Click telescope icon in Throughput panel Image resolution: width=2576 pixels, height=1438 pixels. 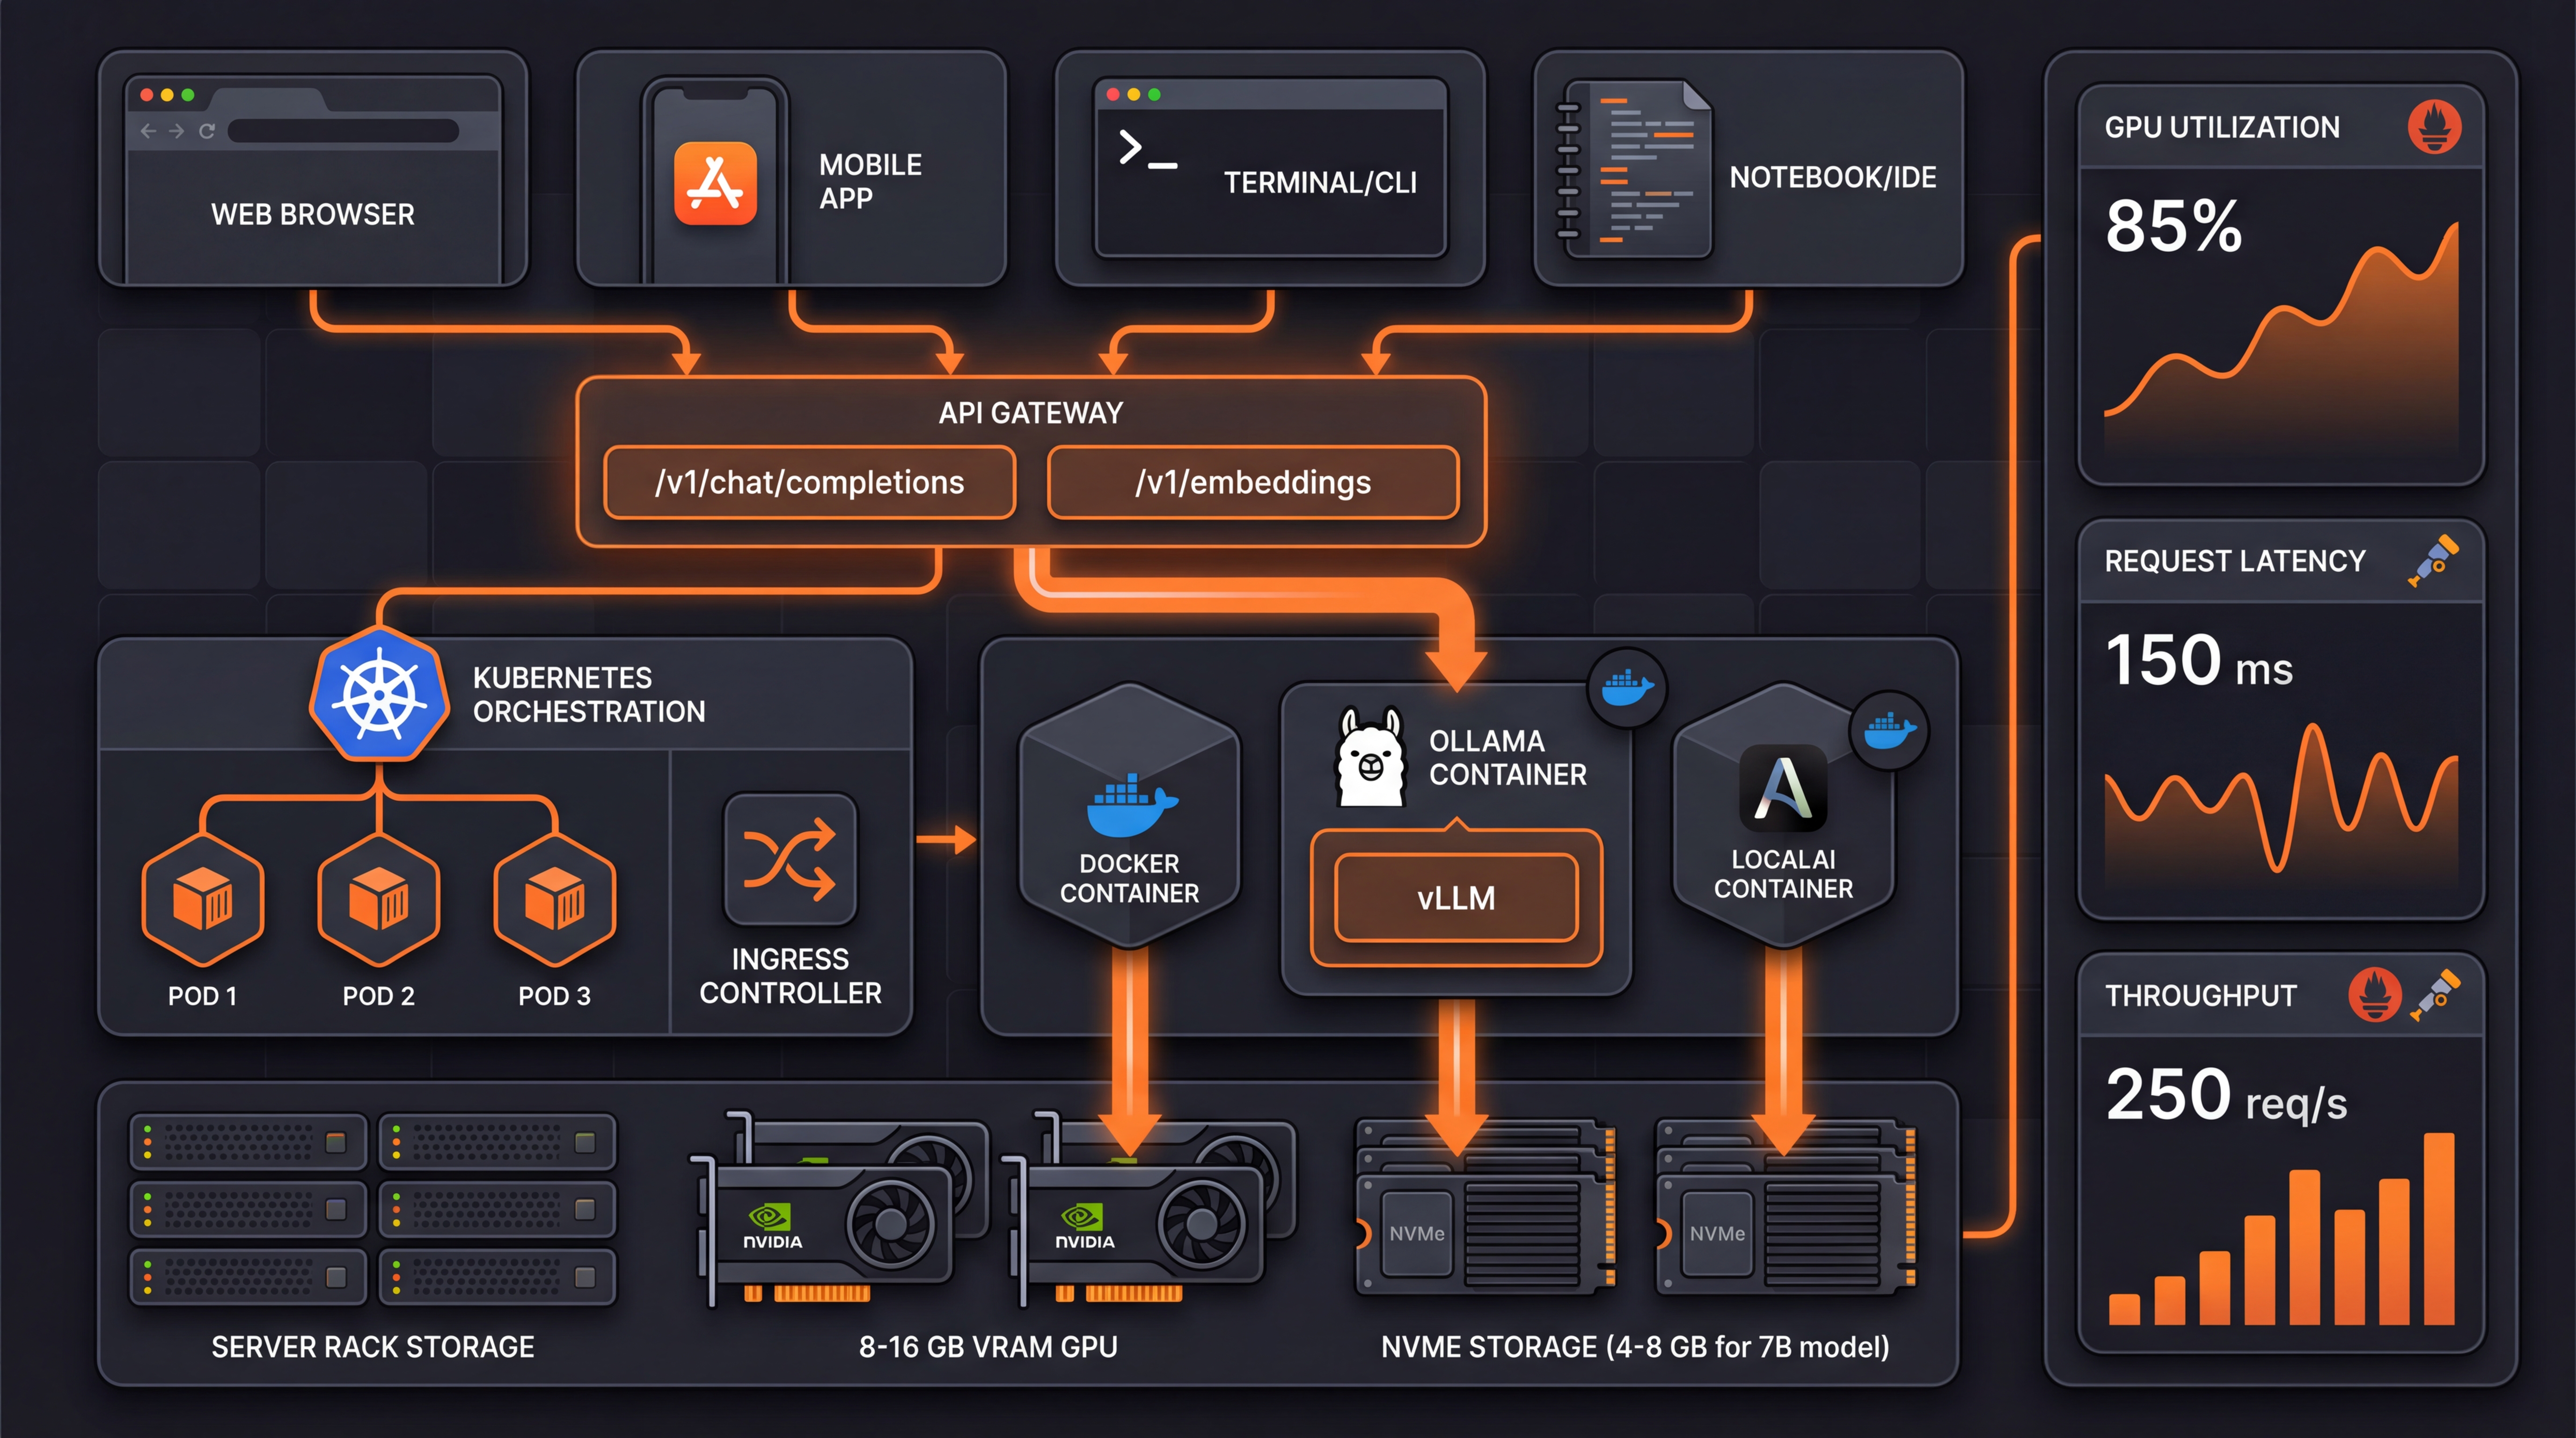coord(2435,995)
